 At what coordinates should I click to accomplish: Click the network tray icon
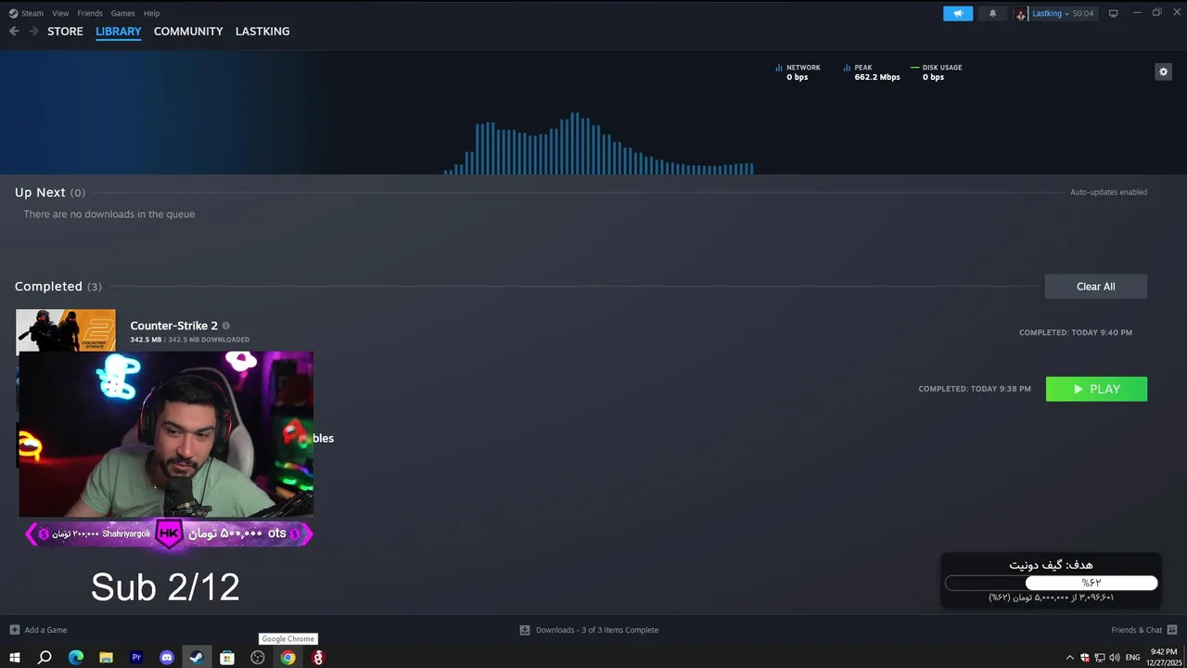(1099, 658)
